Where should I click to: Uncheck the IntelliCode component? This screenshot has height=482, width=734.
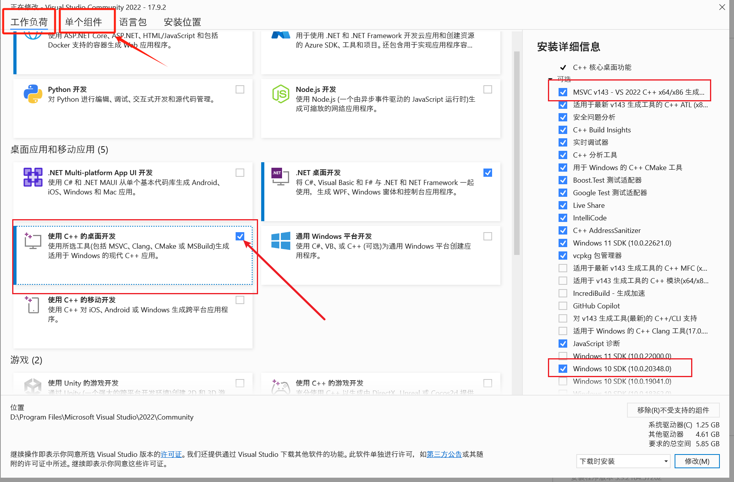coord(563,218)
